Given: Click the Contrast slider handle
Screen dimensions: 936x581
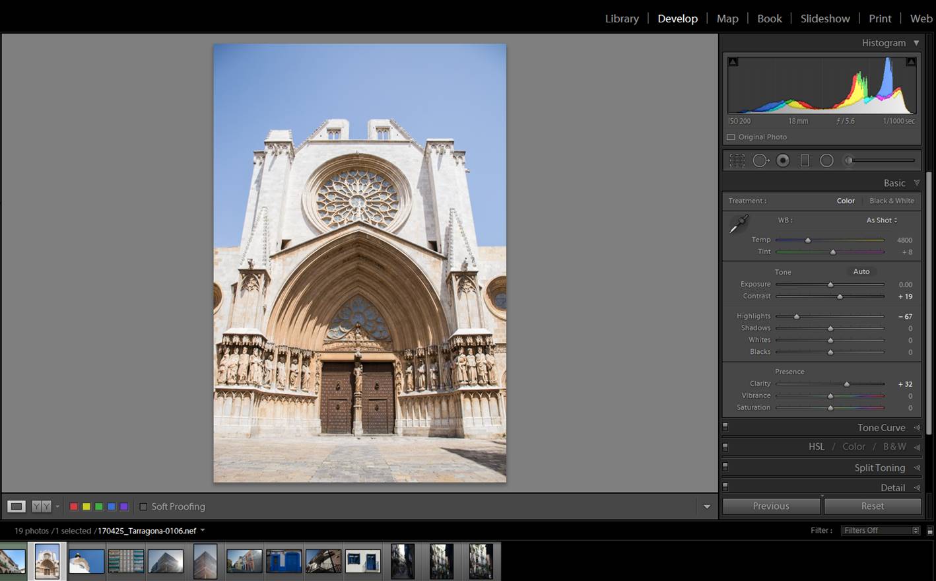Looking at the screenshot, I should tap(840, 297).
